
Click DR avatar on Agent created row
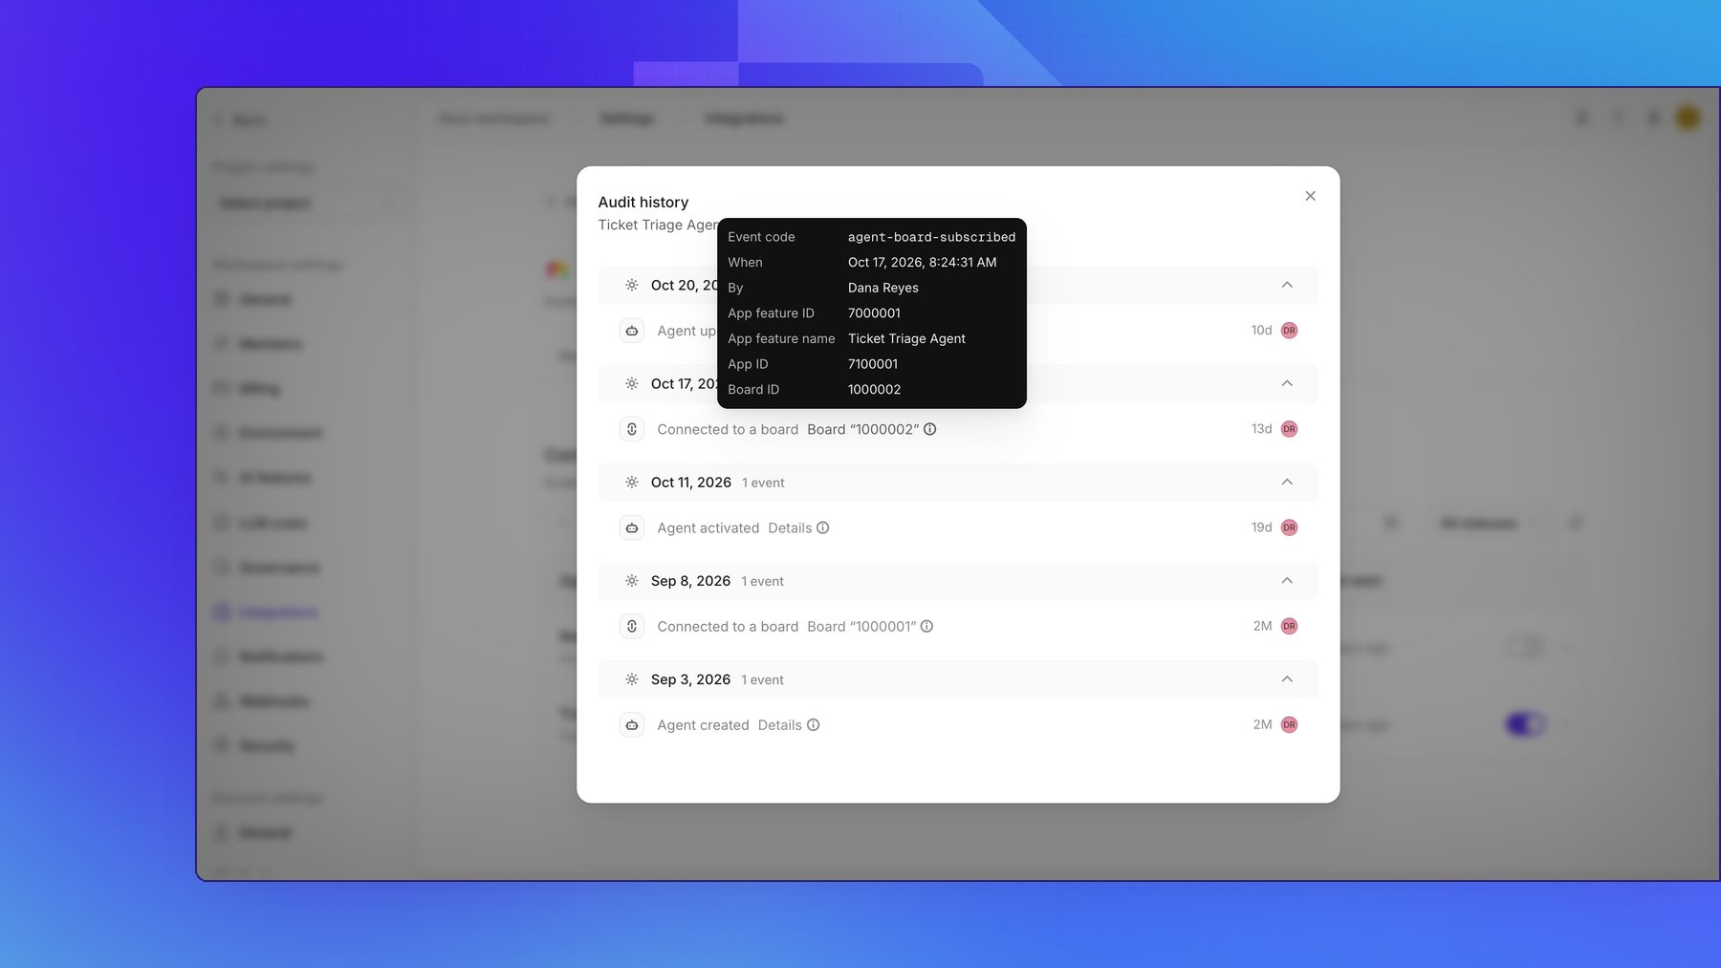[1289, 724]
